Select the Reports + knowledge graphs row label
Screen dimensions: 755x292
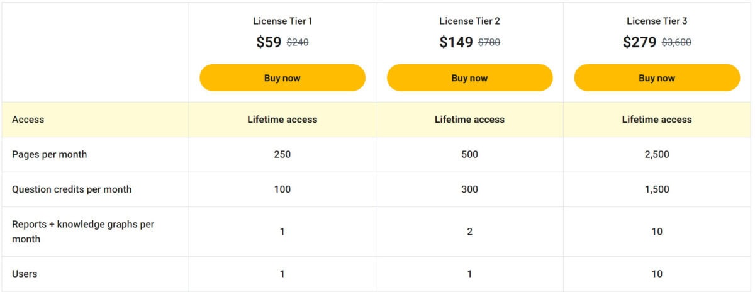83,231
